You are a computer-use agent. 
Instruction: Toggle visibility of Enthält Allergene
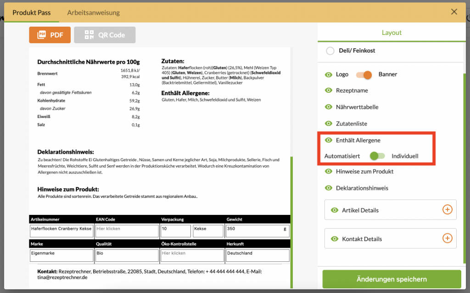point(329,140)
